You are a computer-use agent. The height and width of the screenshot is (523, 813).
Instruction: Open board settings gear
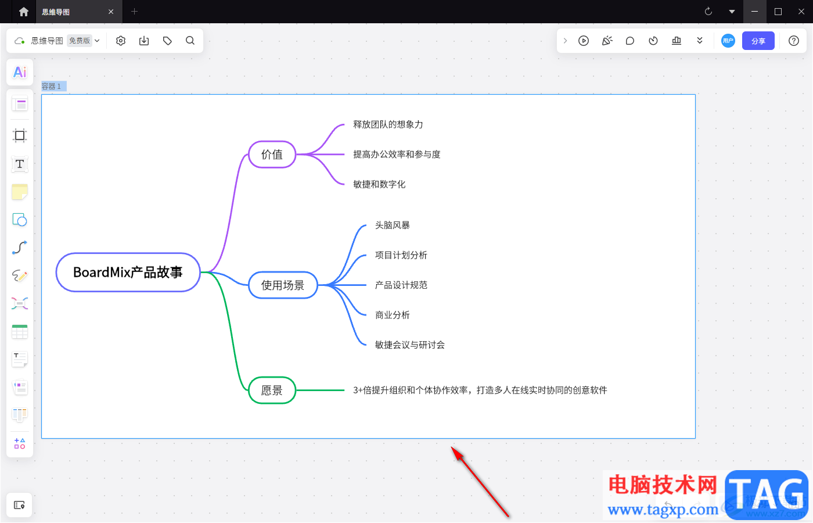coord(121,41)
